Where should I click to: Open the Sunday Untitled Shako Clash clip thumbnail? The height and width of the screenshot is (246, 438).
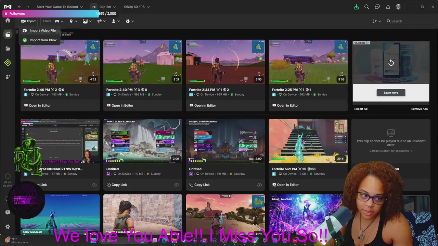(x=143, y=141)
